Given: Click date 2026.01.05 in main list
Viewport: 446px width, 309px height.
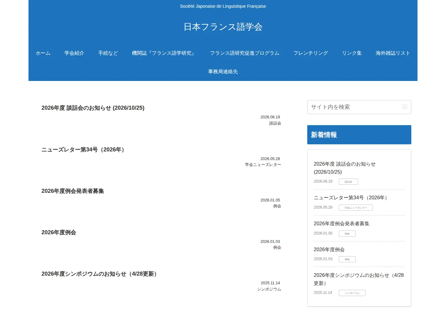Looking at the screenshot, I should [x=270, y=200].
